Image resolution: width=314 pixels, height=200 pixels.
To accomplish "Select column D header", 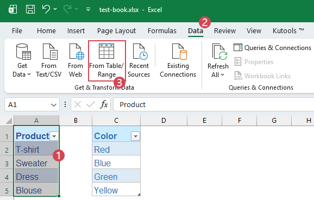I will (x=164, y=121).
